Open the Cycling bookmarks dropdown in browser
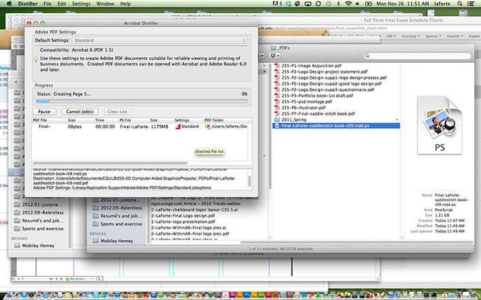Viewport: 481px width, 300px height. coord(410,36)
